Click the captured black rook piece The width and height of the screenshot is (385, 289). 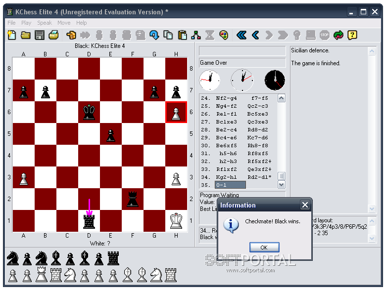point(113,258)
